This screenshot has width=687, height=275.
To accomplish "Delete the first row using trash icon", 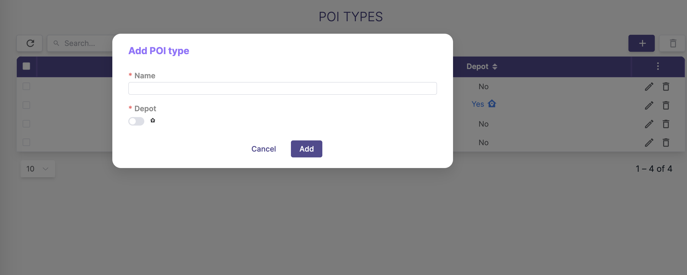I will pos(666,87).
